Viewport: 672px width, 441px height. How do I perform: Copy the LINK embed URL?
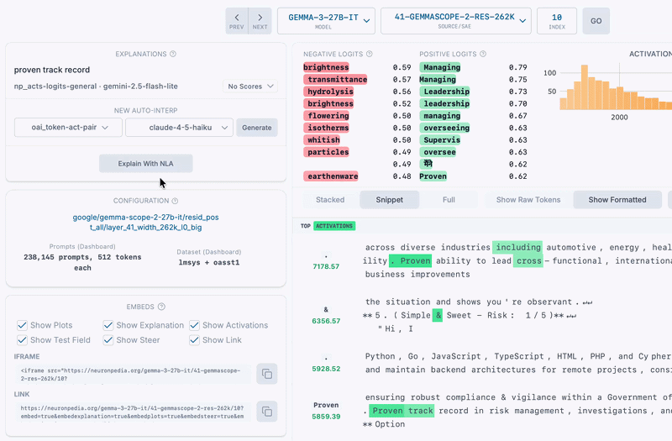[x=266, y=412]
